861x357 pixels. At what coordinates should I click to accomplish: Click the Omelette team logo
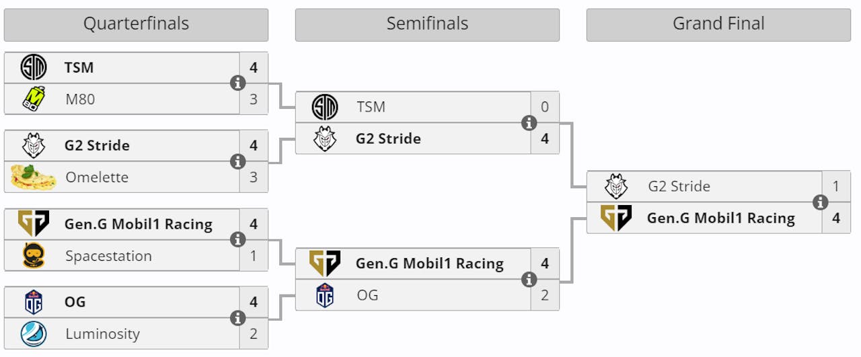(x=33, y=177)
